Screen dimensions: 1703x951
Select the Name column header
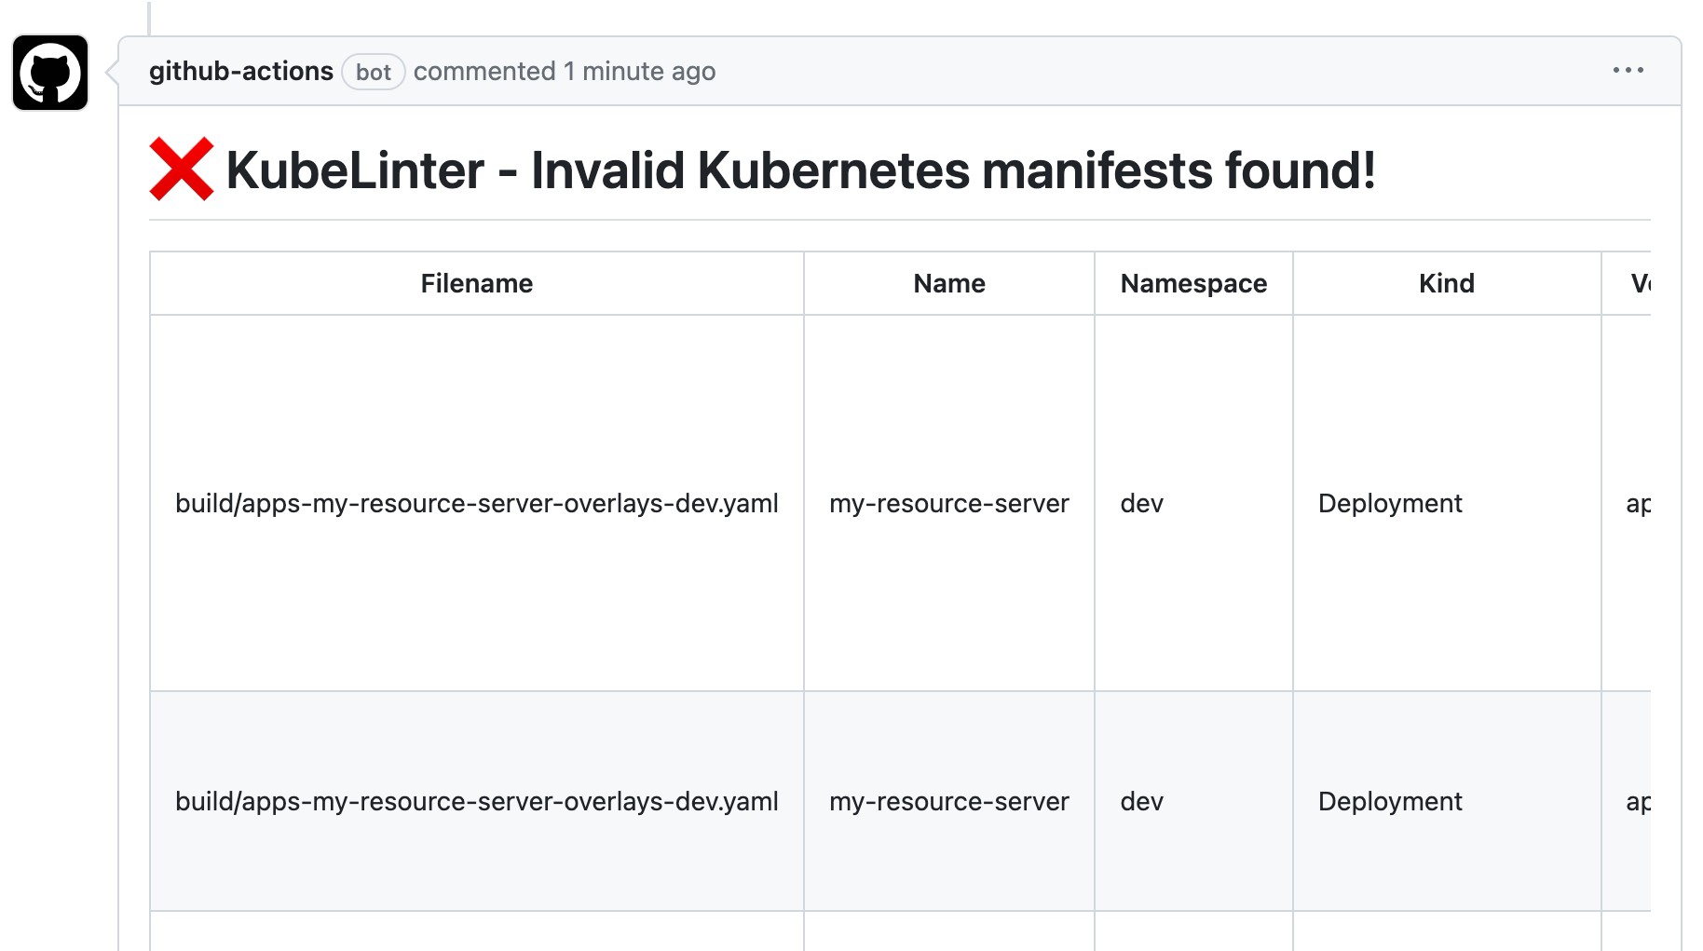tap(948, 283)
